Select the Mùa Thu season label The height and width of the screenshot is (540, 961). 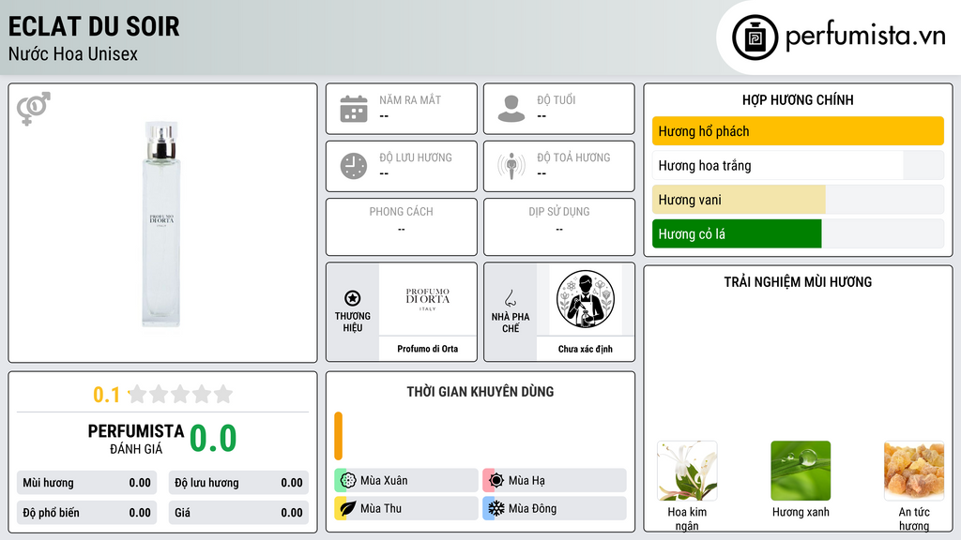(x=381, y=508)
